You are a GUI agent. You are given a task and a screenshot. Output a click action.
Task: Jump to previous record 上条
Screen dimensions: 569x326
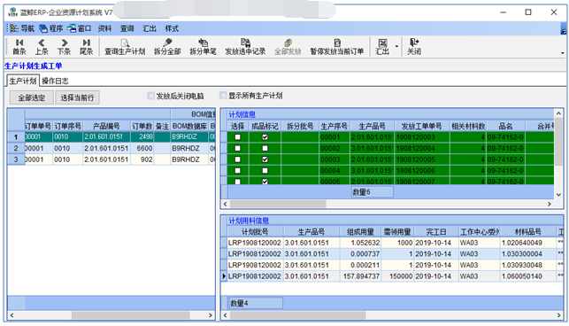[x=42, y=47]
